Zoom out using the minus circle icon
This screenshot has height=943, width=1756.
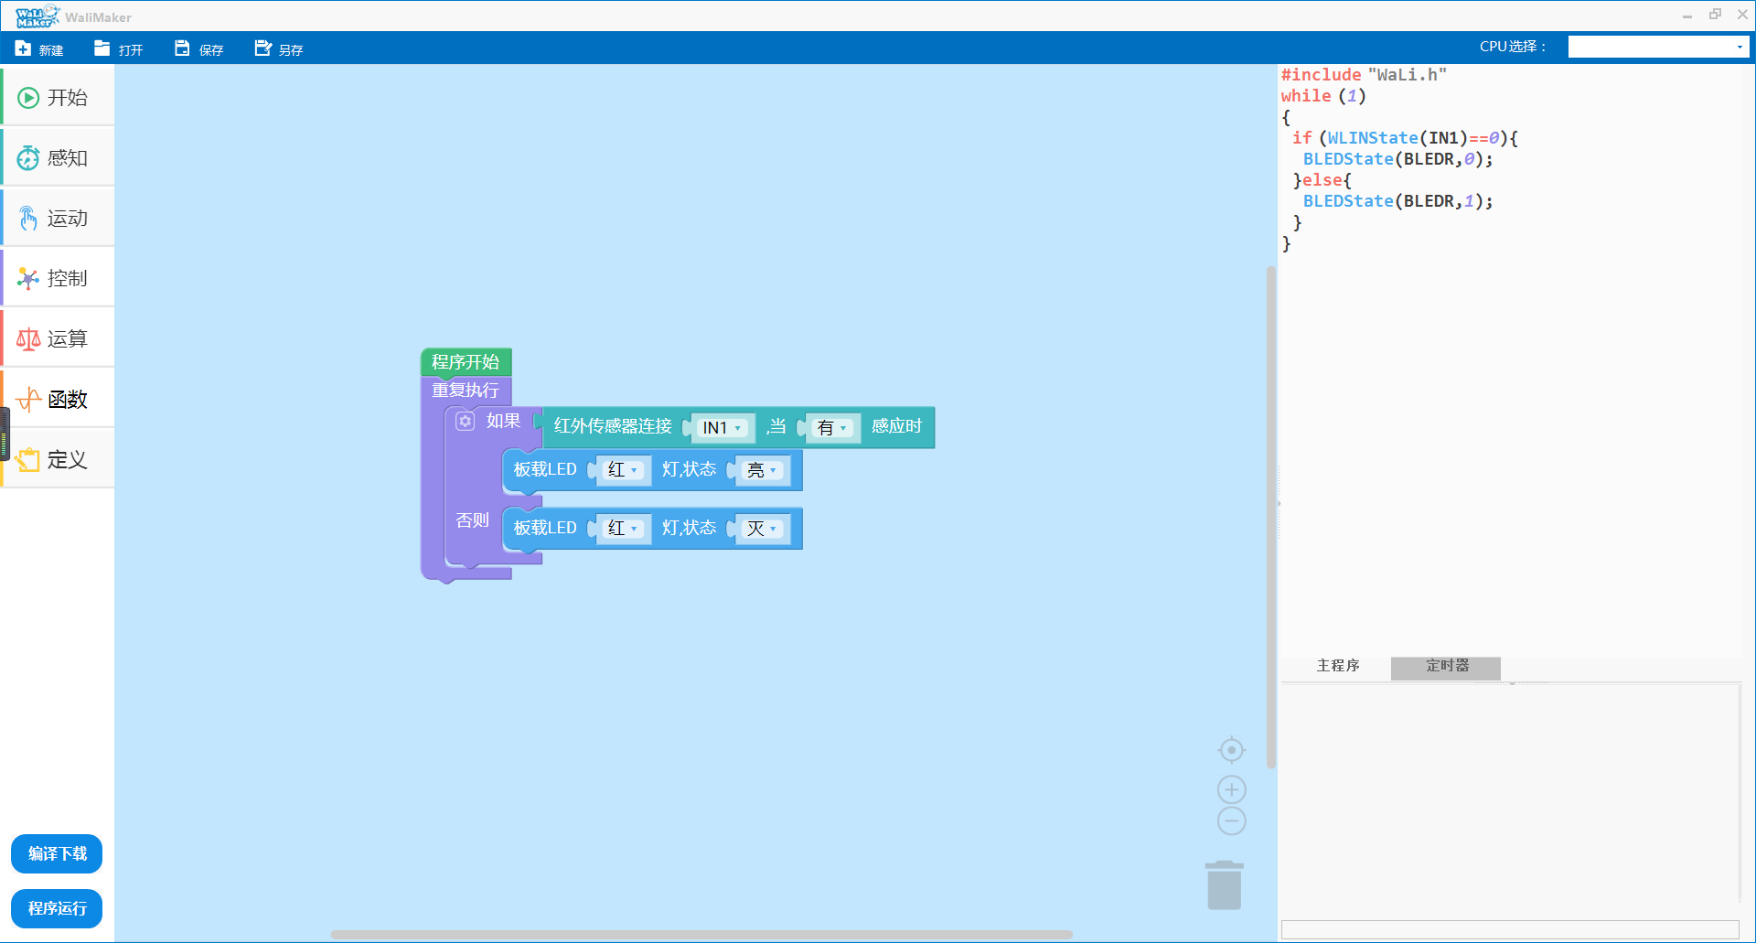[x=1231, y=820]
